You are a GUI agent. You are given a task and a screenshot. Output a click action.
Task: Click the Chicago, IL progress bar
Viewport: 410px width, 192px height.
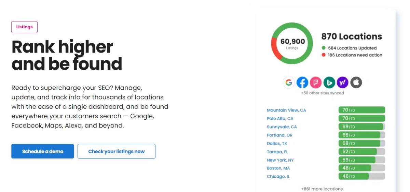pos(361,176)
